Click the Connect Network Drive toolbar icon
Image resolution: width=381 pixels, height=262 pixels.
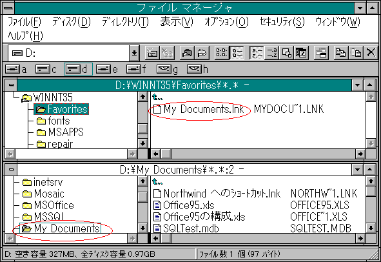(x=152, y=52)
